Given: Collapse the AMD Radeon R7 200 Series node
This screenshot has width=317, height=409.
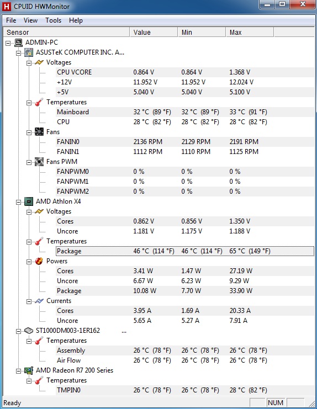Looking at the screenshot, I should tap(19, 371).
